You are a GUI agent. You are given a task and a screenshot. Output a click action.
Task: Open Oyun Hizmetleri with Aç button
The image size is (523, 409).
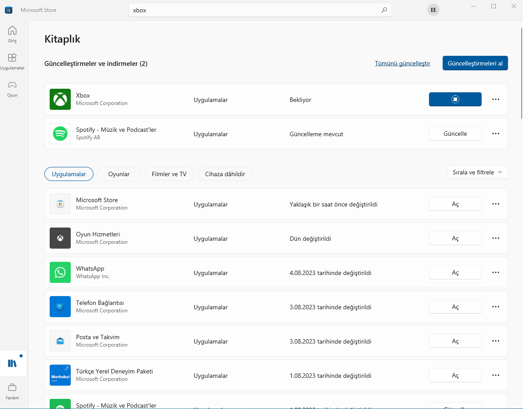[x=455, y=239]
